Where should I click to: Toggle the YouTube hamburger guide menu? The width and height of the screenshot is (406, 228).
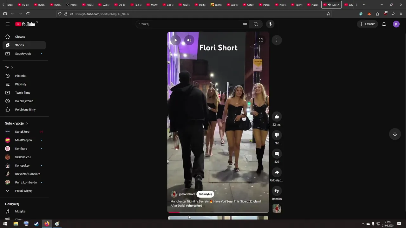[8, 24]
